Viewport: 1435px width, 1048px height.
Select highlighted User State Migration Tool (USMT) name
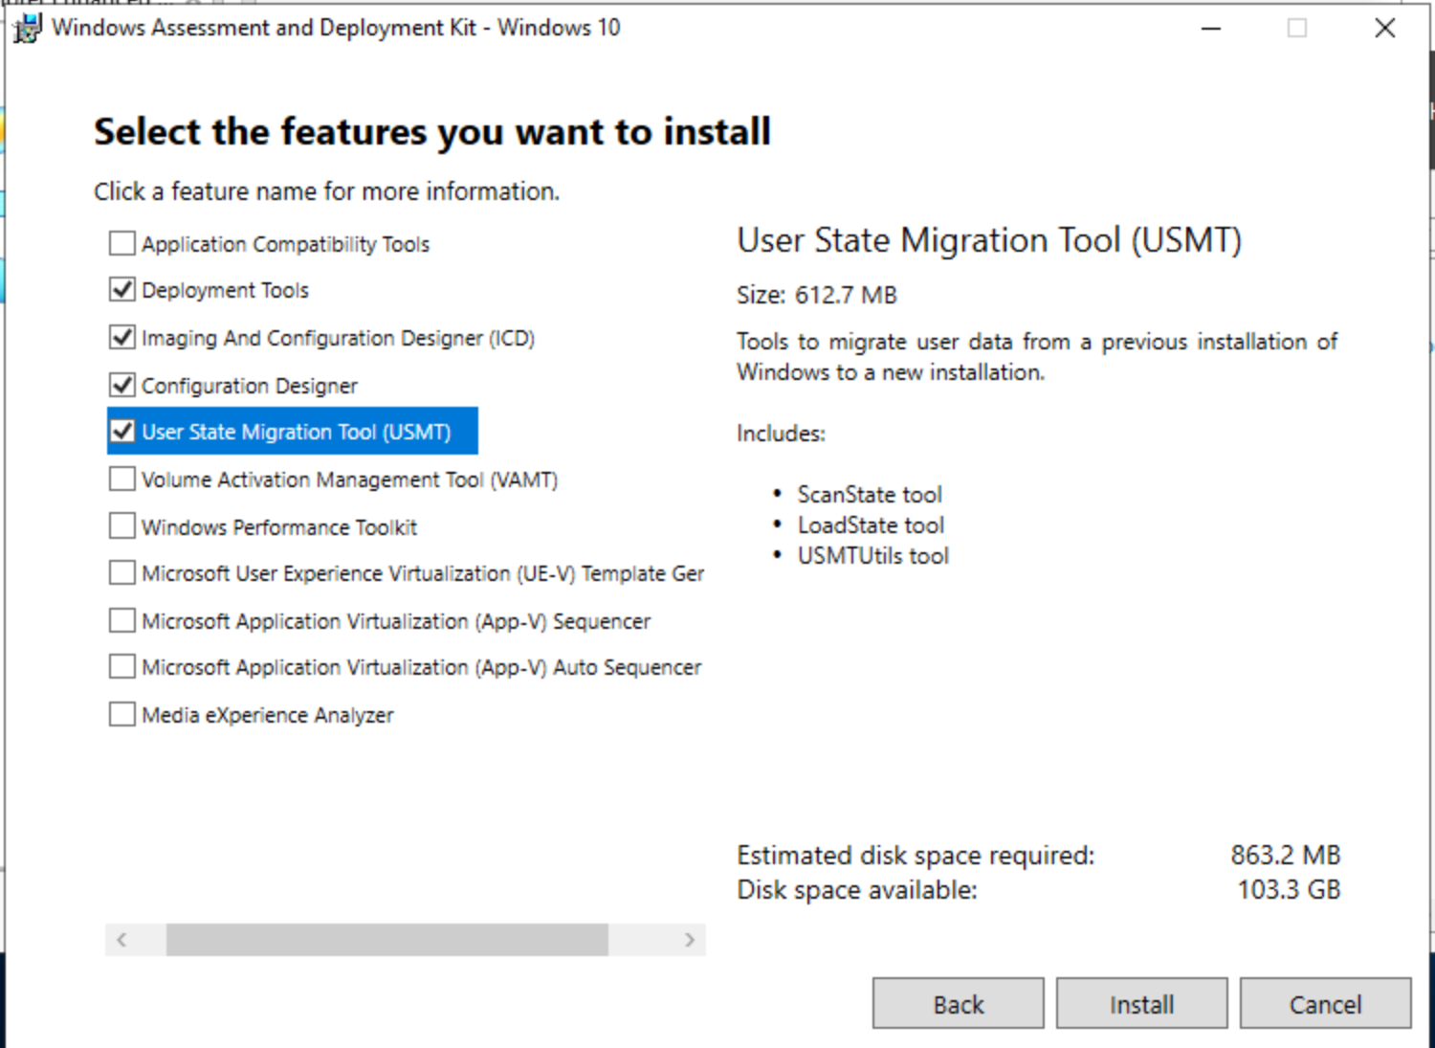[296, 432]
